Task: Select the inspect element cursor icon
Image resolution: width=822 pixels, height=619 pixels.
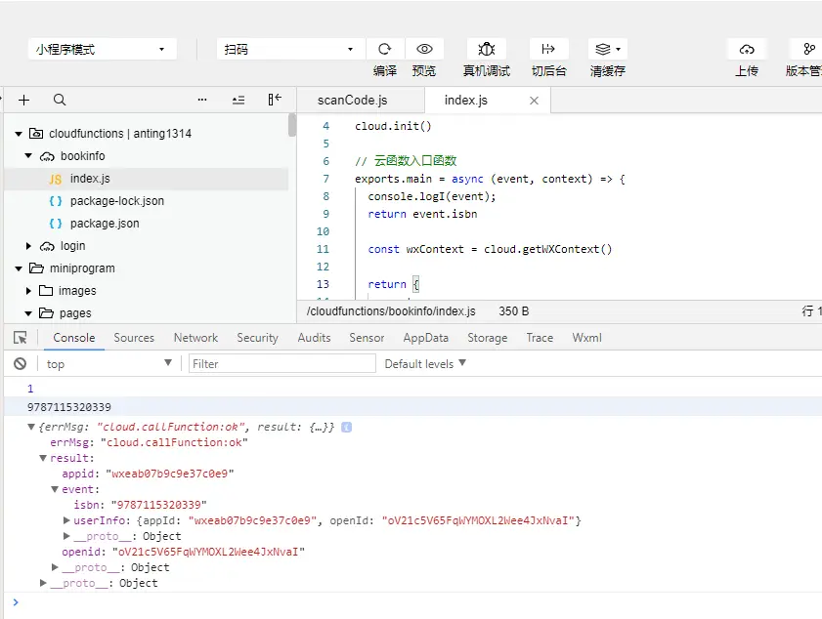Action: 21,338
